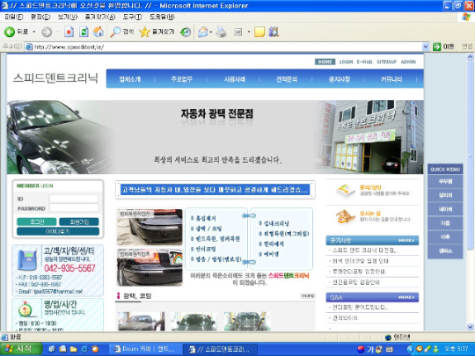Click the 오시는 길 directions icon
The height and width of the screenshot is (356, 475).
coord(346,216)
